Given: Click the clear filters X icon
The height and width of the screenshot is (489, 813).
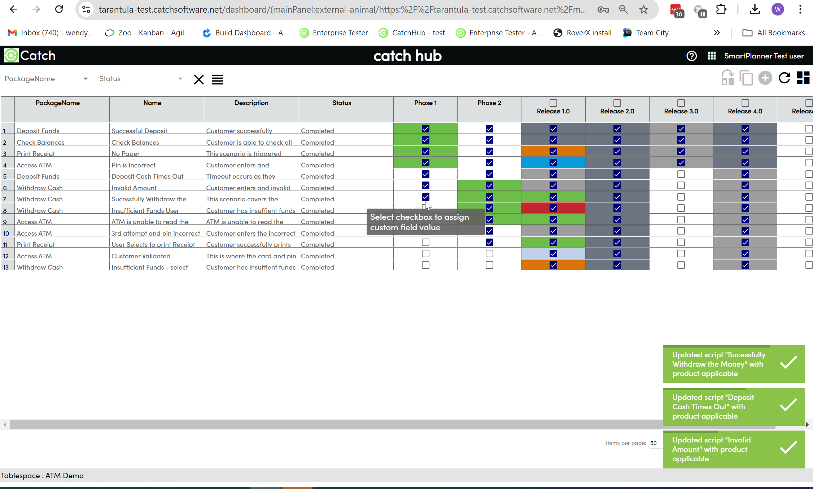Looking at the screenshot, I should (198, 79).
